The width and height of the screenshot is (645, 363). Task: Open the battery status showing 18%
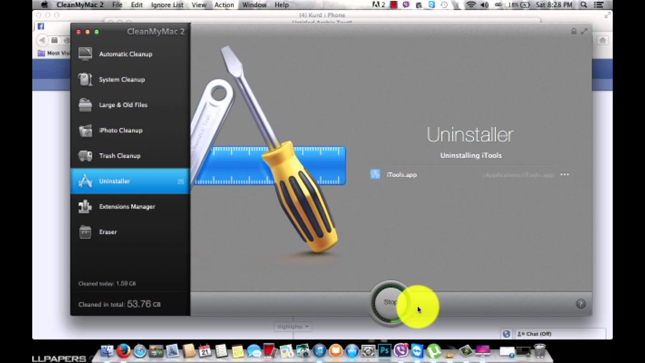(519, 5)
